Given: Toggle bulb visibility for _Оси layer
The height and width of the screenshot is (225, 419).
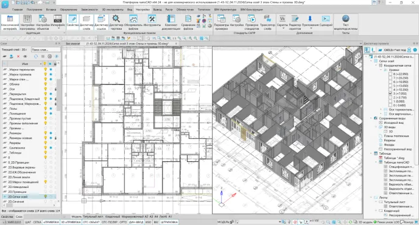Looking at the screenshot, I should pos(46,89).
